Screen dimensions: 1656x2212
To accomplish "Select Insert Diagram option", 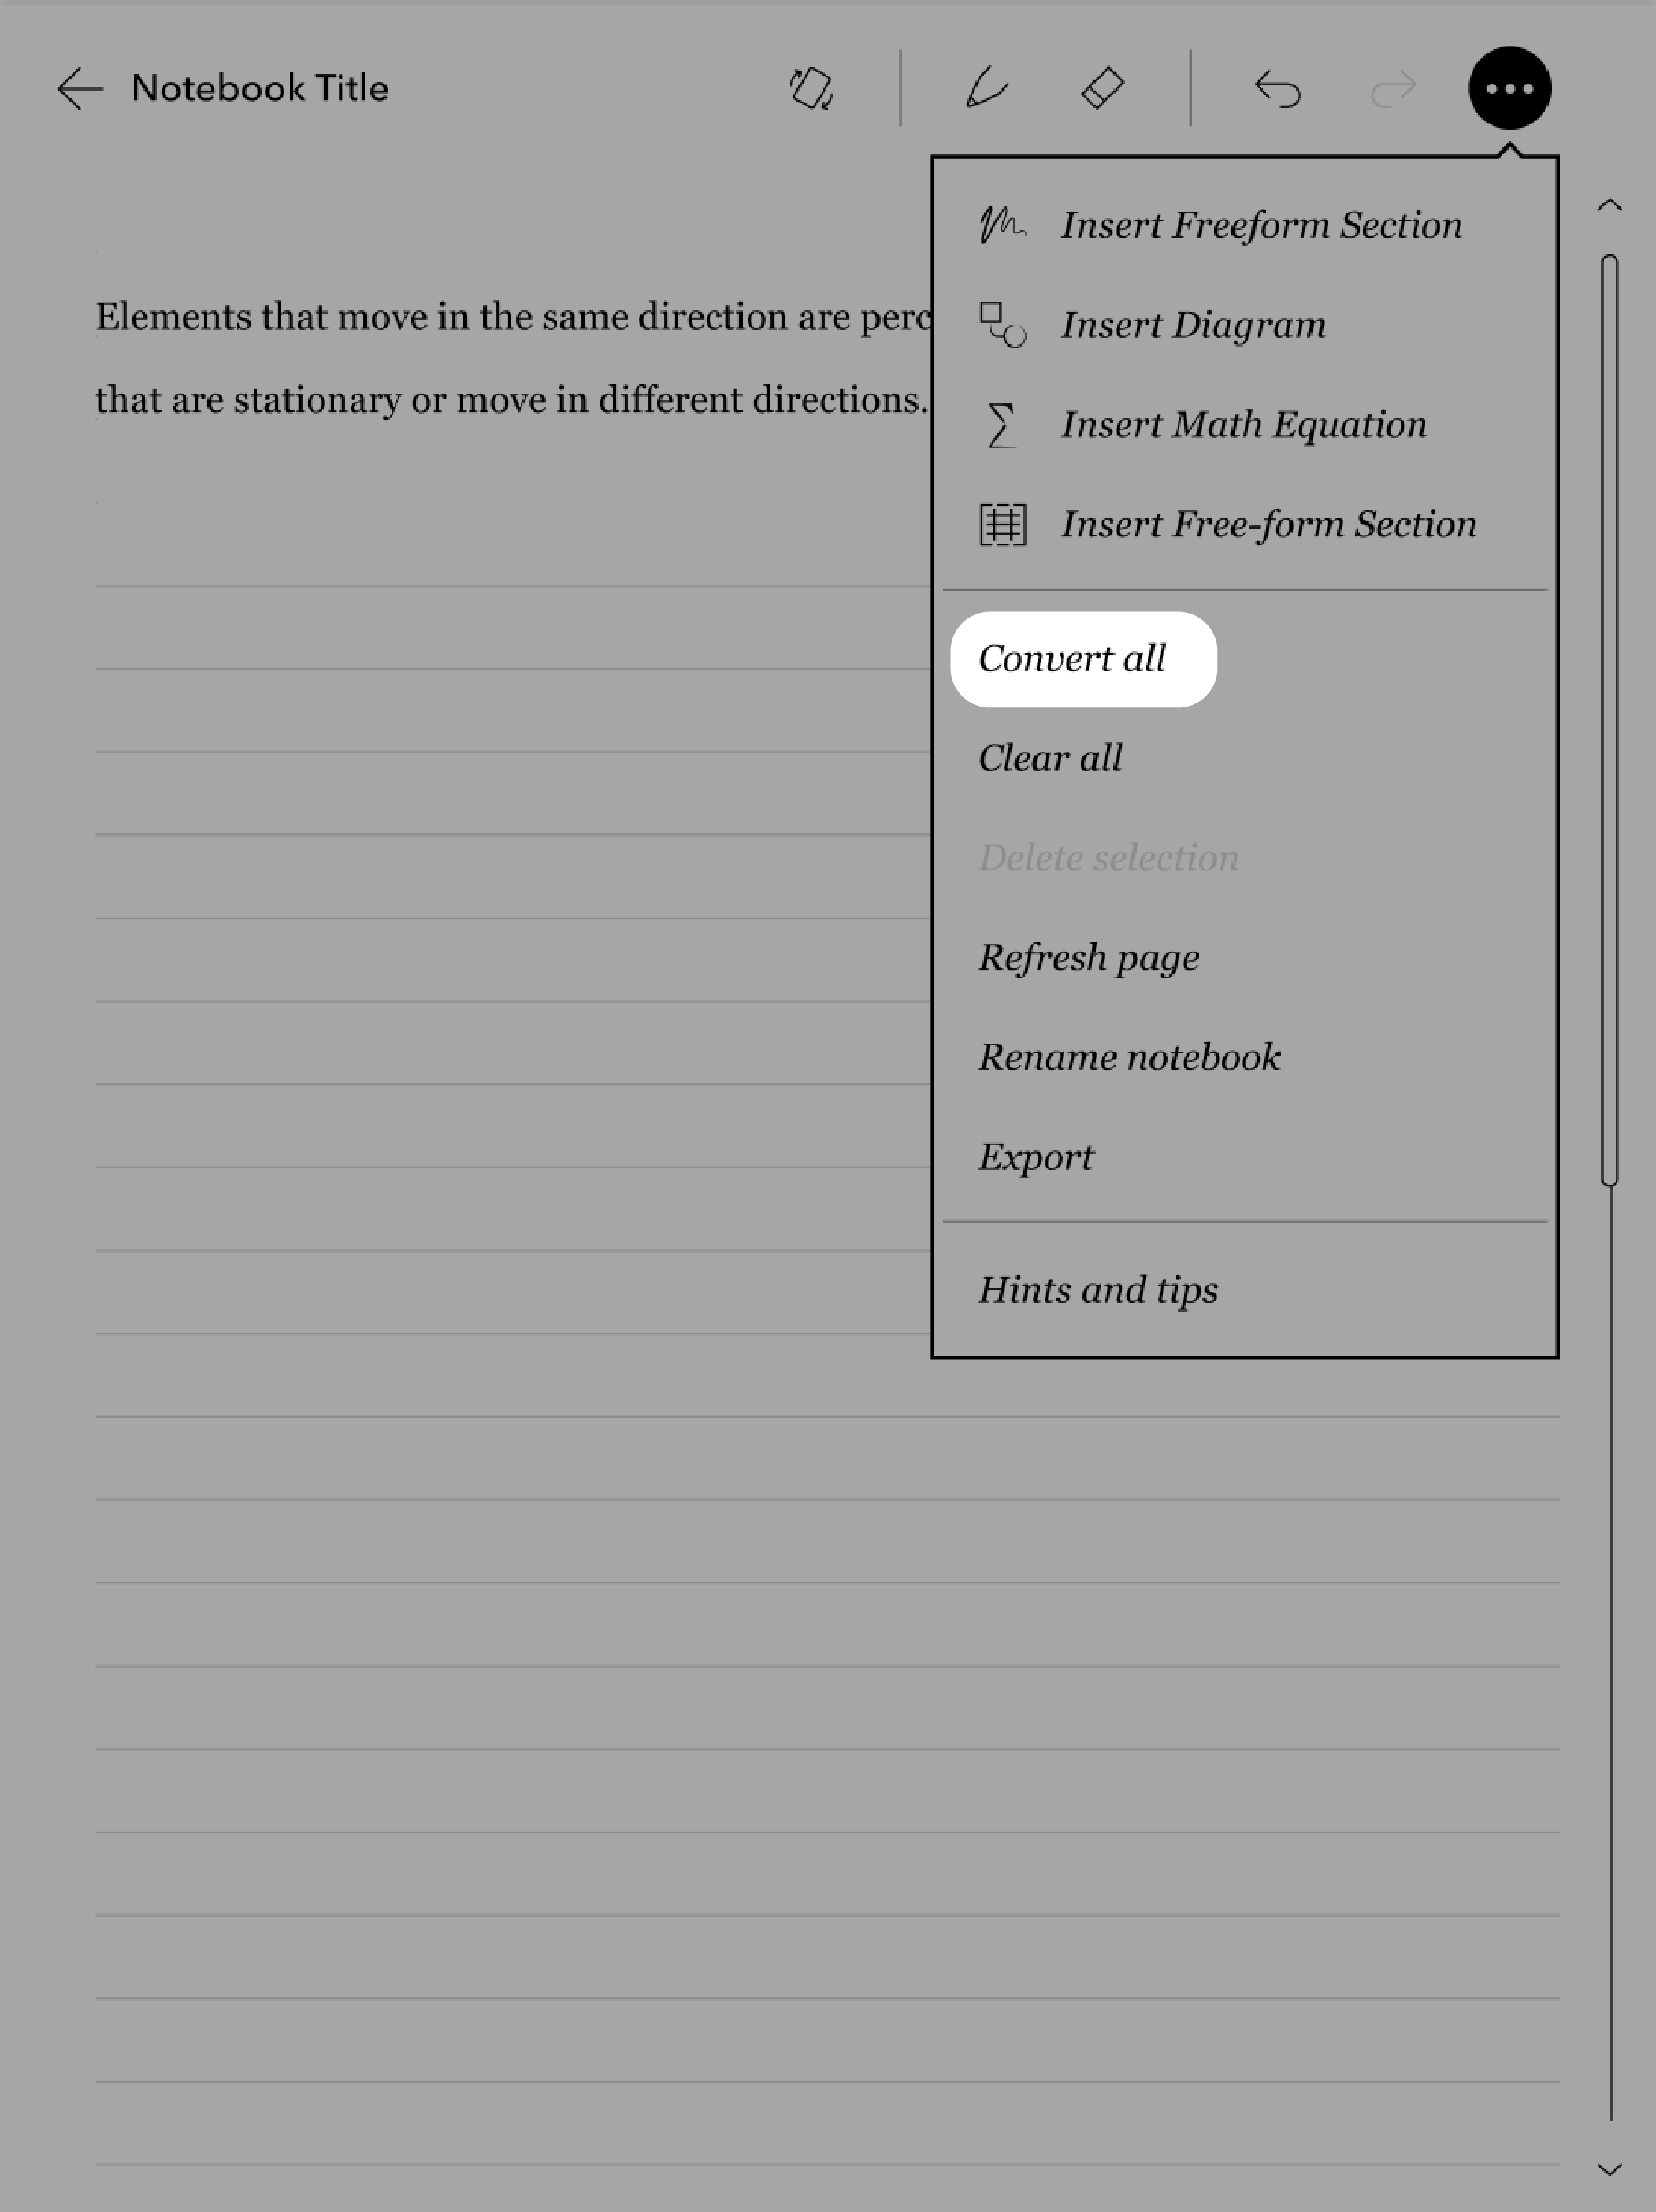I will click(1194, 325).
